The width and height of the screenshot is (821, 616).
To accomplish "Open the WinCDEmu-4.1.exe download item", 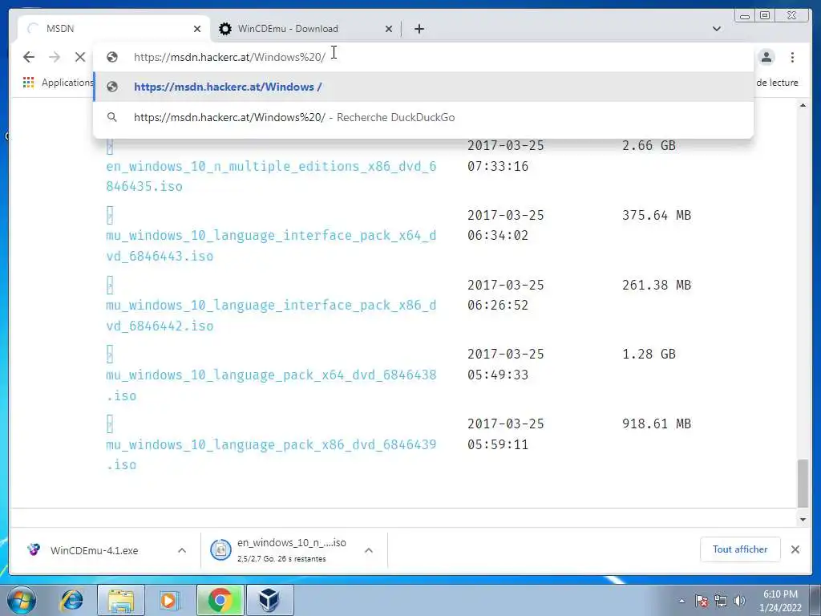I will click(x=95, y=550).
